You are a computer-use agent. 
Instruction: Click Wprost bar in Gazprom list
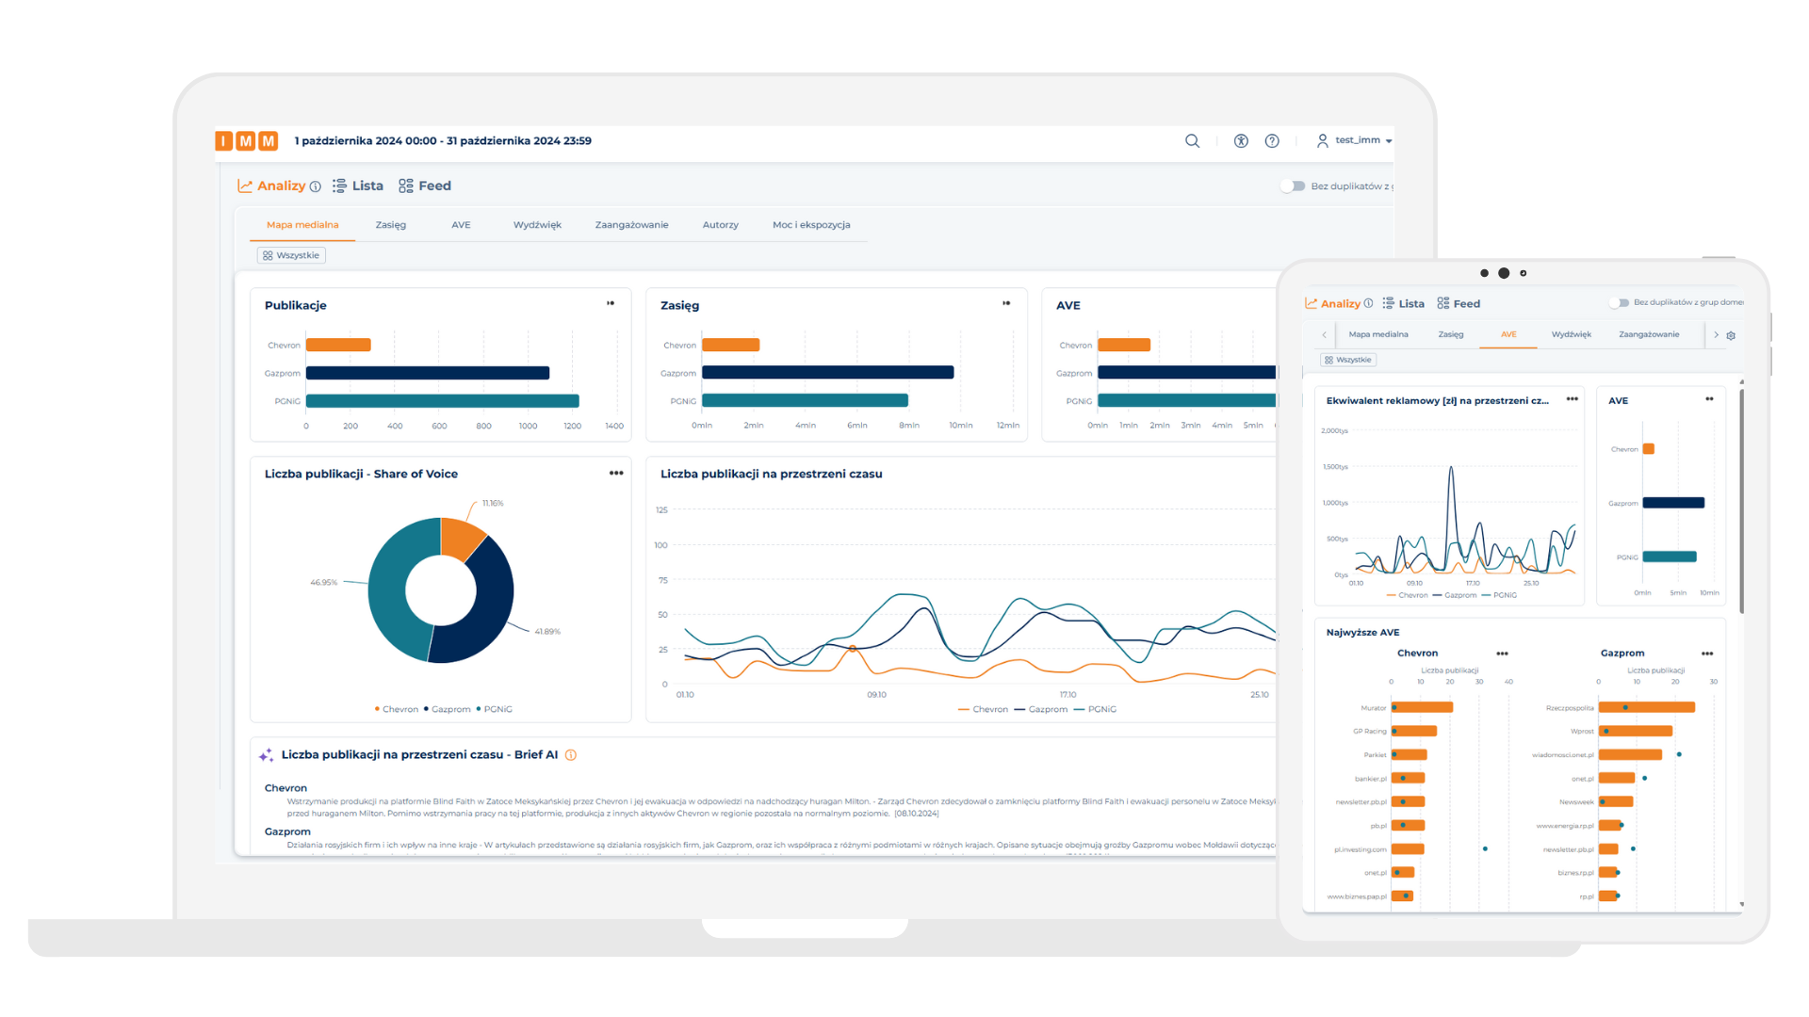1636,731
